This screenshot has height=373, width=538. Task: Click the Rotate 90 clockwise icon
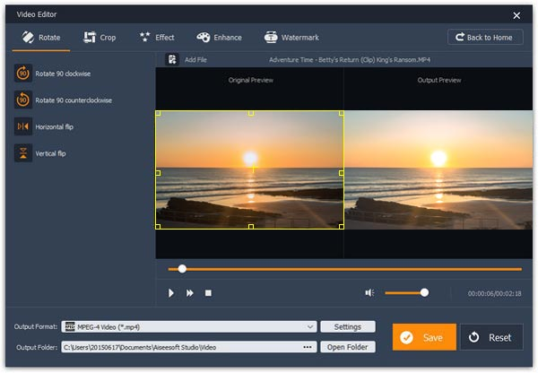(22, 74)
